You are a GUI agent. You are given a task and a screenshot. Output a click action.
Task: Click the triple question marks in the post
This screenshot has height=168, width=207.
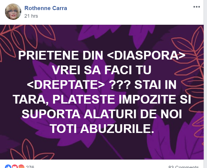click(120, 85)
